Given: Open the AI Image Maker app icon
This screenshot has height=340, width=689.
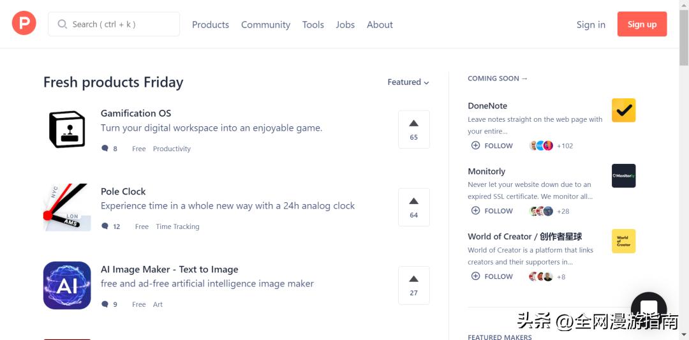Looking at the screenshot, I should pos(67,285).
